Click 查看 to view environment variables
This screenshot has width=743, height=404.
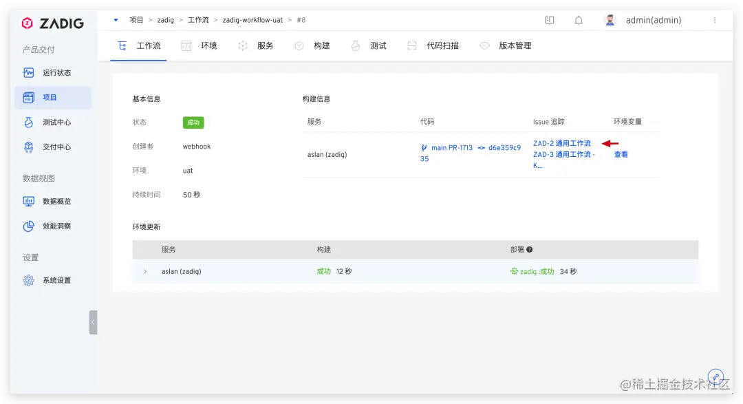(620, 154)
